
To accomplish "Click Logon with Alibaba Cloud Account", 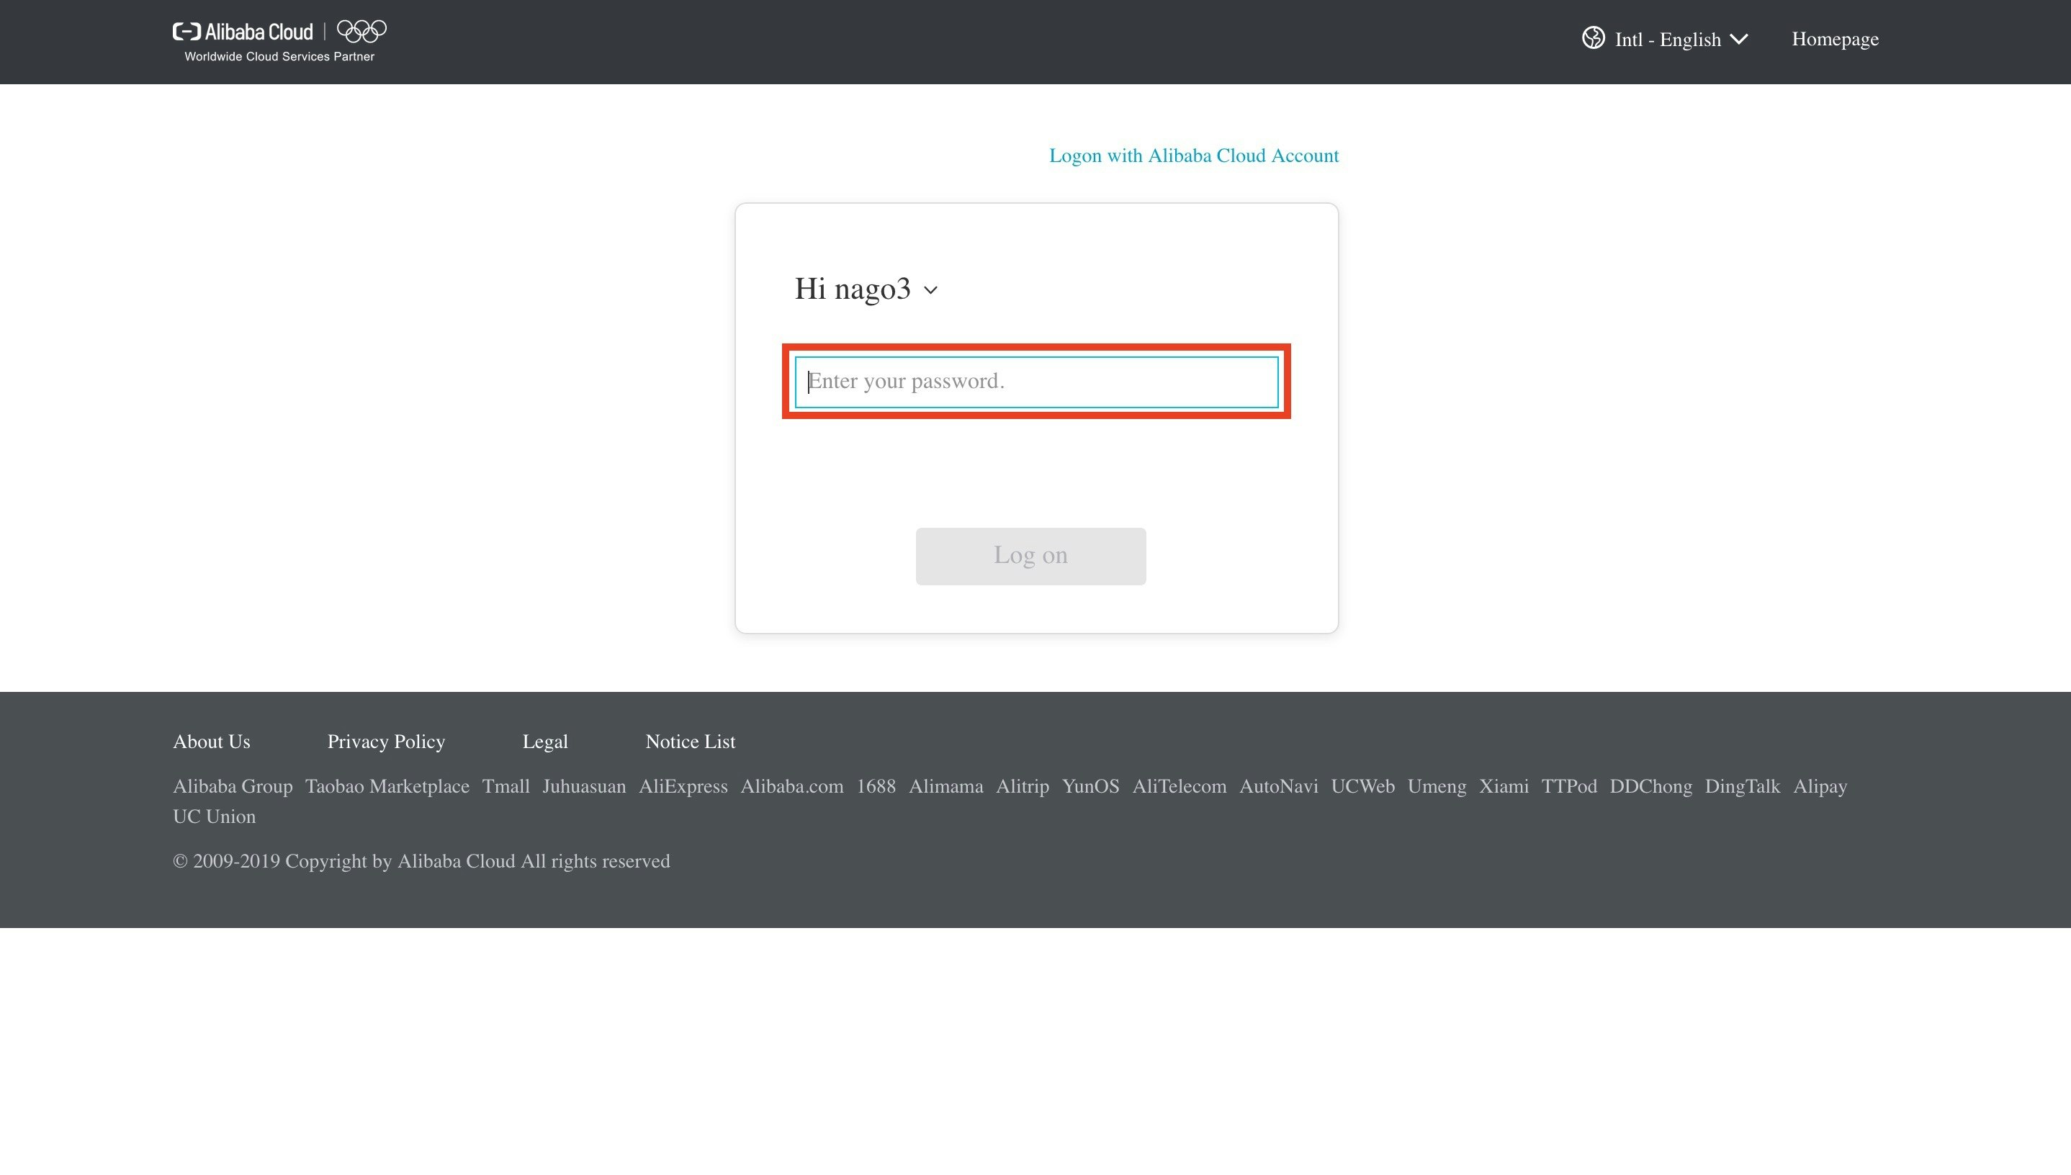I will (x=1193, y=156).
